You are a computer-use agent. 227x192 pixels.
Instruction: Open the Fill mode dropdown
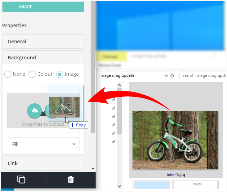pos(43,144)
